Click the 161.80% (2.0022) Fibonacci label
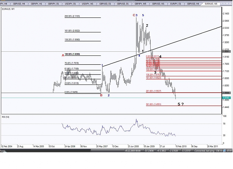Image resolution: width=233 pixels, height=169 pixels. click(x=72, y=31)
